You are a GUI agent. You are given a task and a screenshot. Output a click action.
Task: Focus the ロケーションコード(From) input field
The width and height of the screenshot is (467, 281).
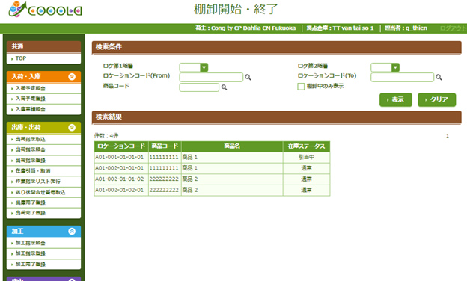(211, 77)
